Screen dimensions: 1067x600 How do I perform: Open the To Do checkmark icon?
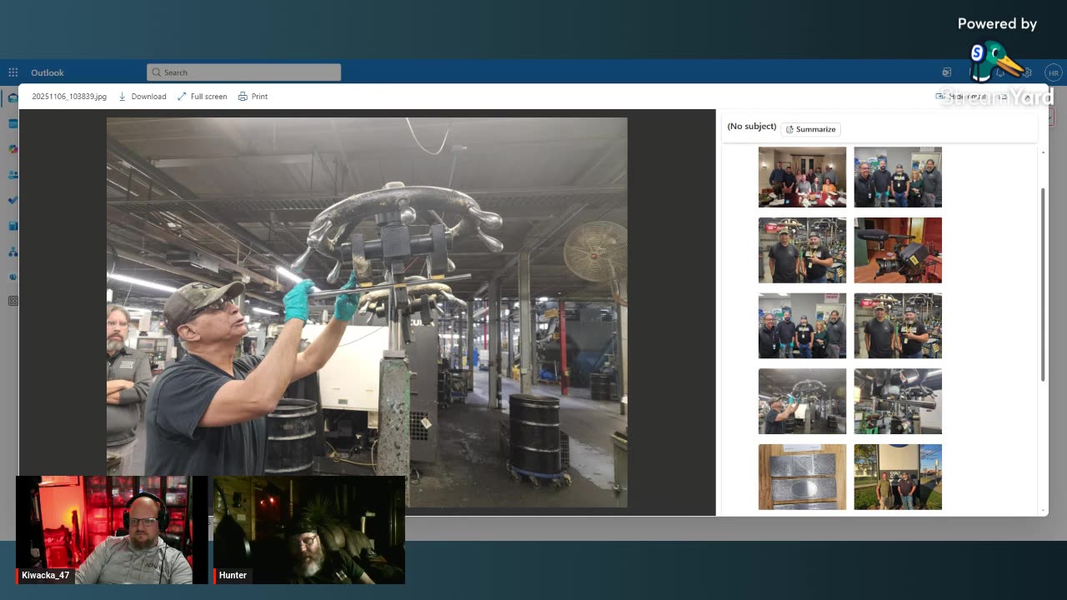tap(13, 200)
